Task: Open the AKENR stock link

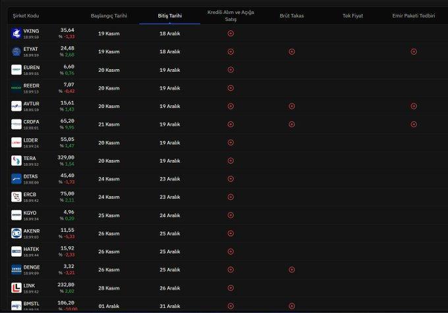Action: 32,231
